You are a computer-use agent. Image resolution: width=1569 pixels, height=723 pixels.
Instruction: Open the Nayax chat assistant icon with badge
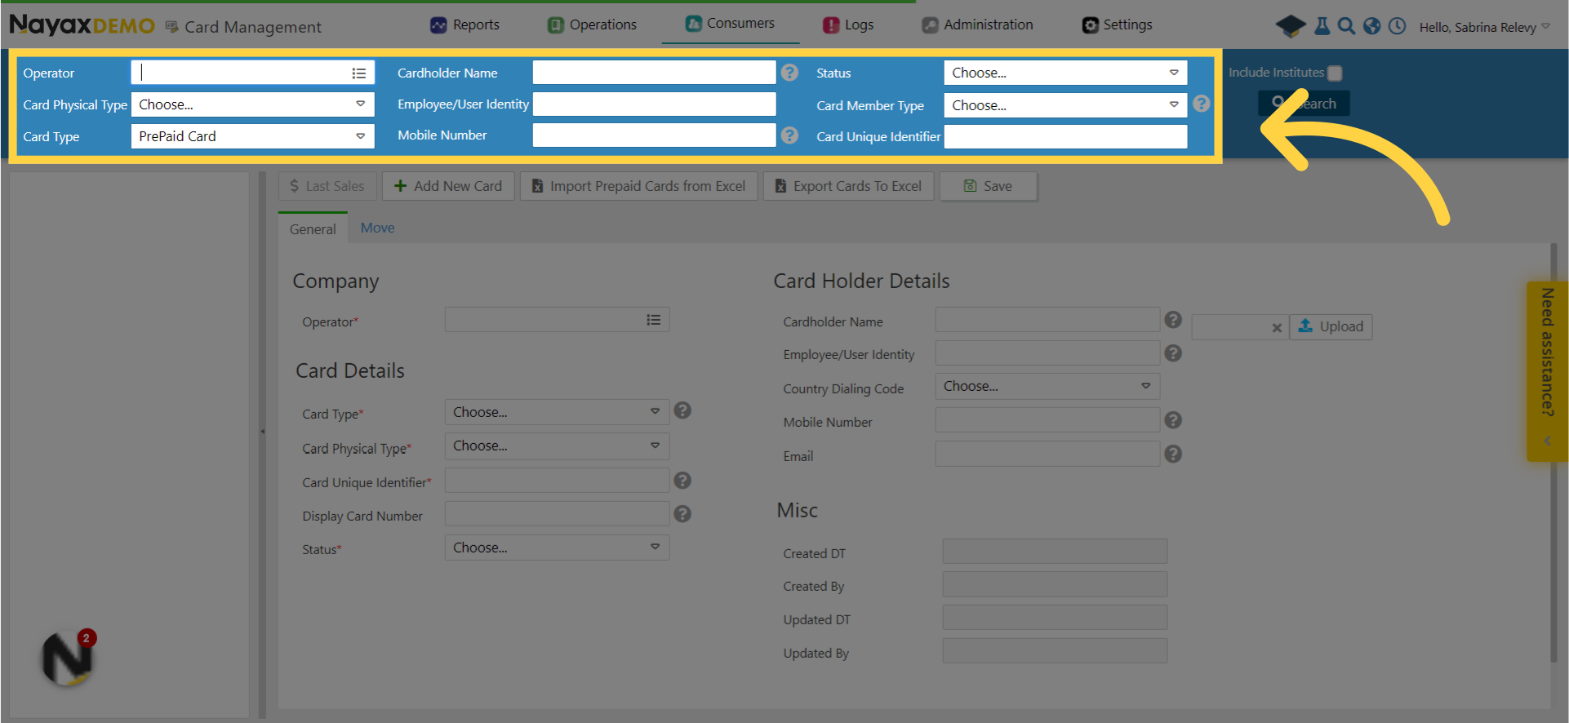(x=69, y=658)
